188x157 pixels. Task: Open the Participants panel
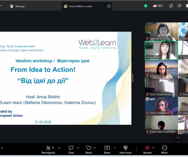[x=48, y=150]
